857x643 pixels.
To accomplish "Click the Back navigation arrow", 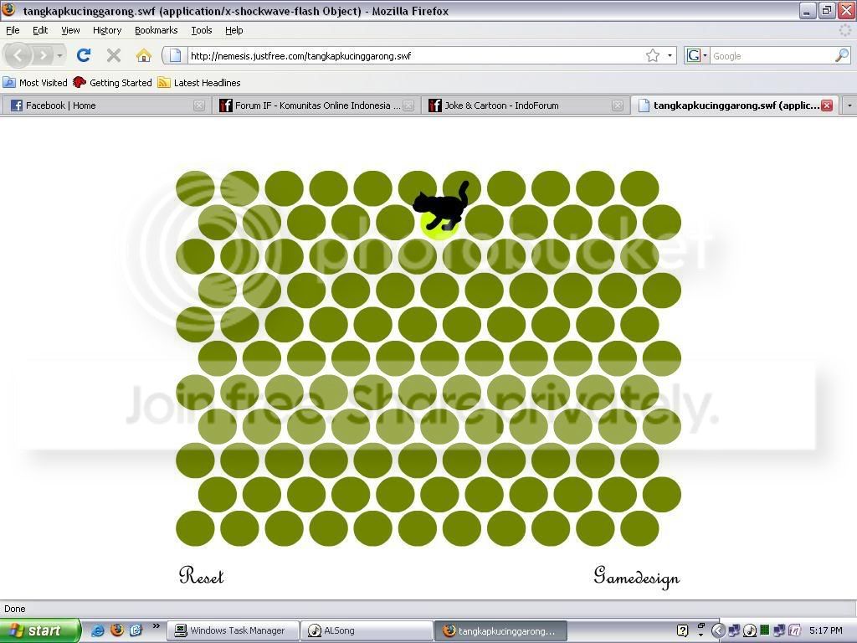I will click(18, 55).
